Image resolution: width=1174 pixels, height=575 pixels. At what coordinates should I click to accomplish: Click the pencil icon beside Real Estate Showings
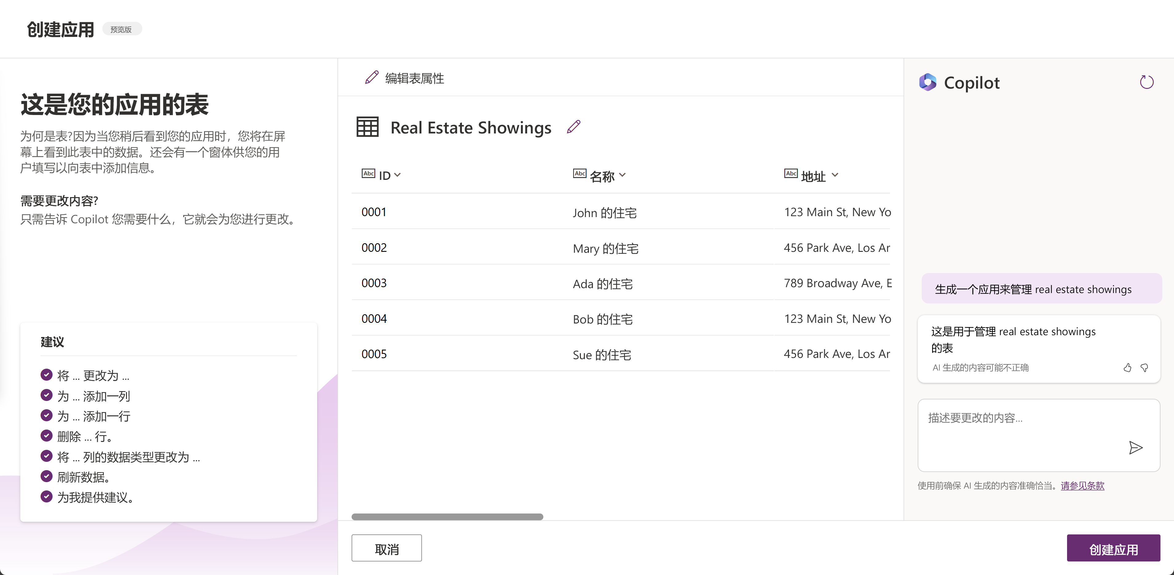(573, 127)
